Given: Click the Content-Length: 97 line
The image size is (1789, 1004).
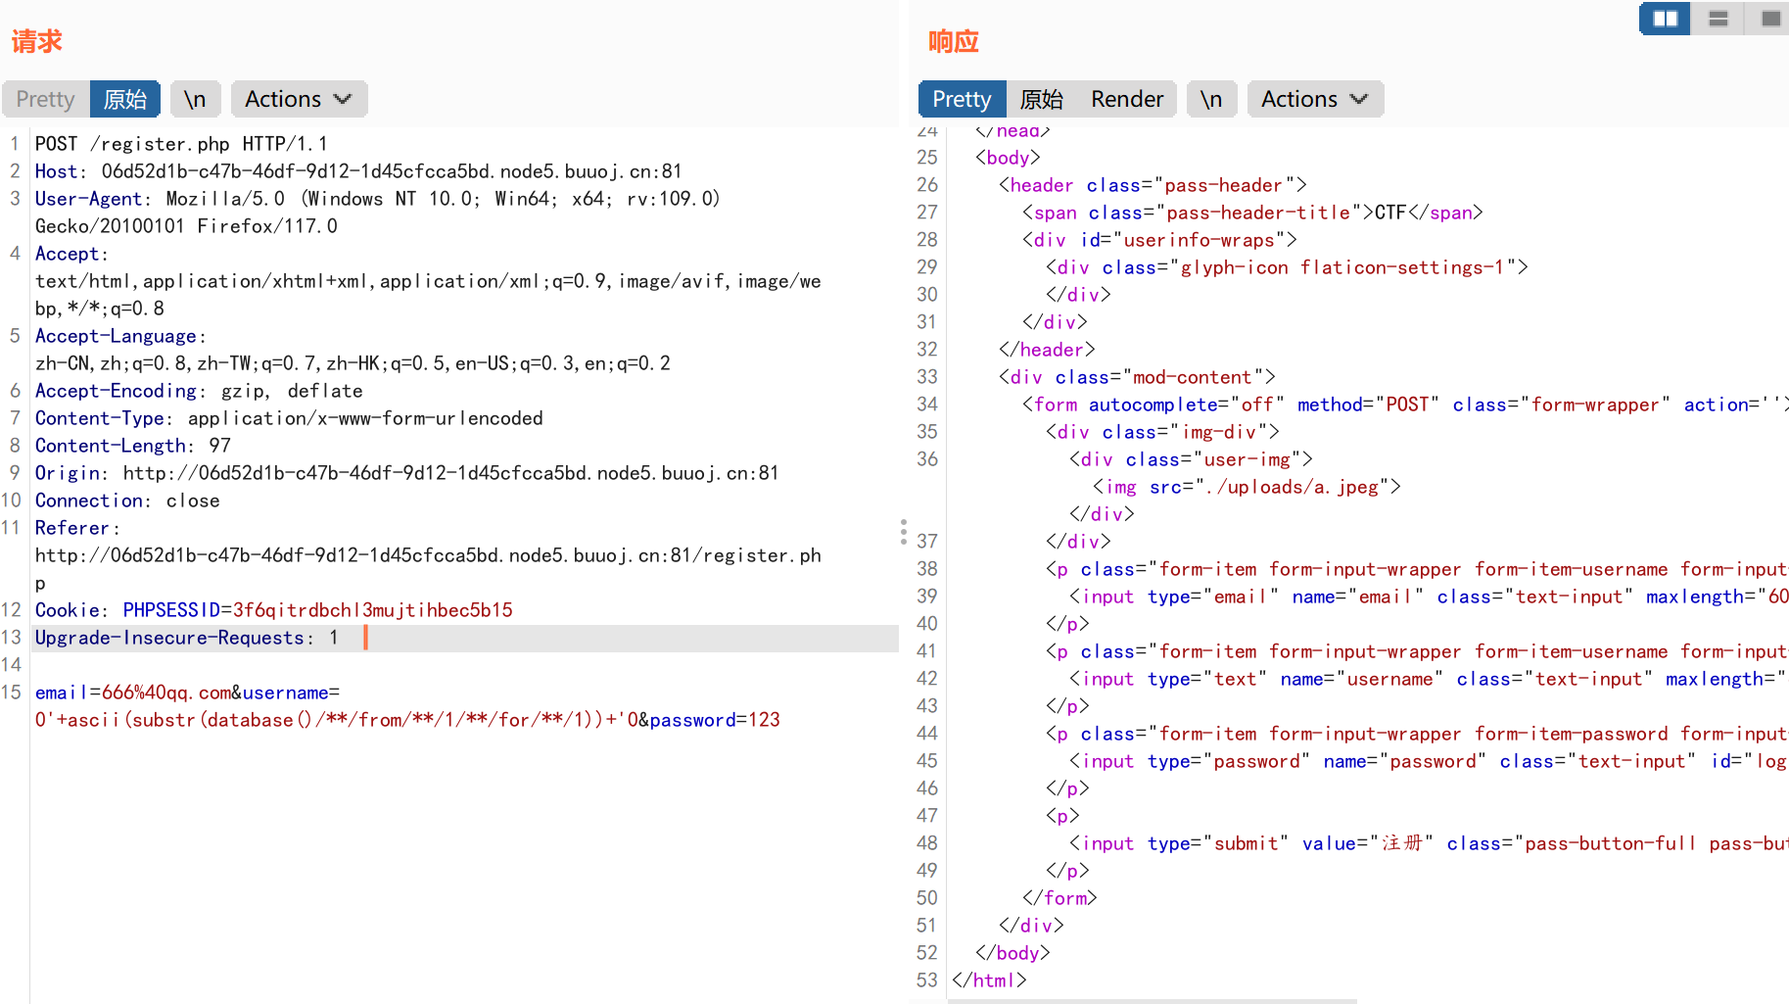Looking at the screenshot, I should (x=133, y=446).
